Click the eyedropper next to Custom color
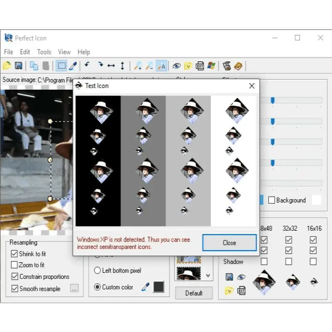The image size is (332, 332). tap(146, 287)
